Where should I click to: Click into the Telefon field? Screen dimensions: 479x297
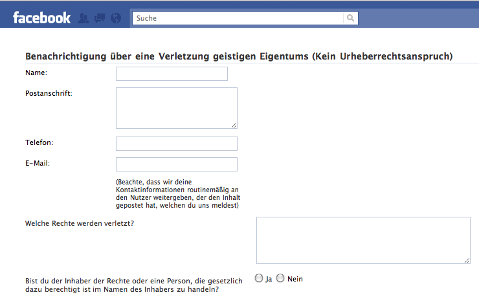177,144
